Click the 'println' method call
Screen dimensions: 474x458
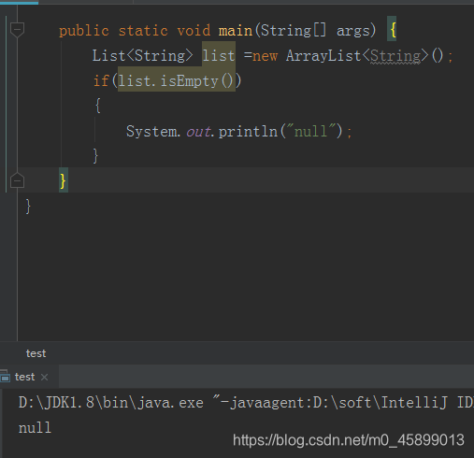(x=248, y=131)
